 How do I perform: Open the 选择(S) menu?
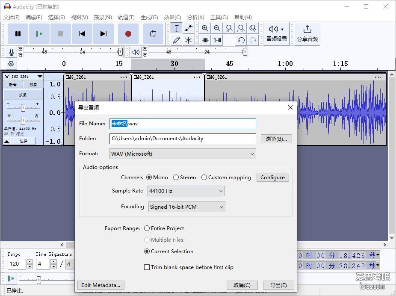click(x=56, y=18)
